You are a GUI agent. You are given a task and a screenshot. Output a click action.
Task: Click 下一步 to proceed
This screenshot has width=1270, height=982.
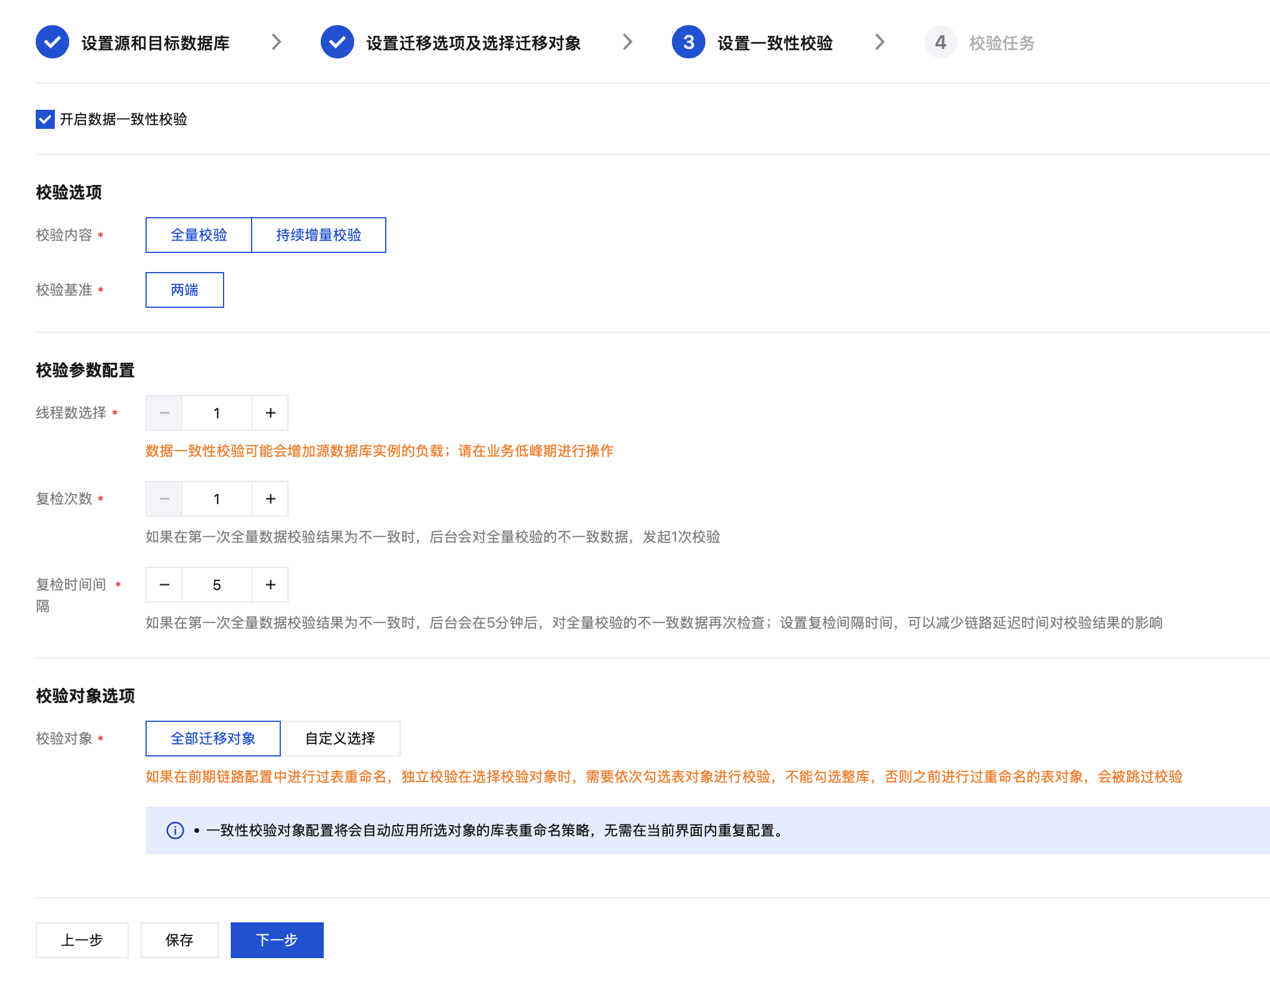click(277, 940)
